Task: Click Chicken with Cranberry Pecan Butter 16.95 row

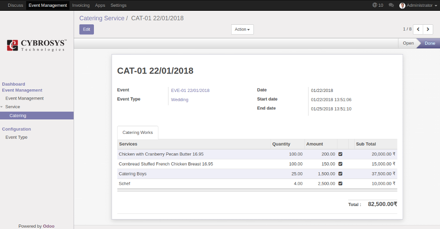Action: click(x=257, y=154)
